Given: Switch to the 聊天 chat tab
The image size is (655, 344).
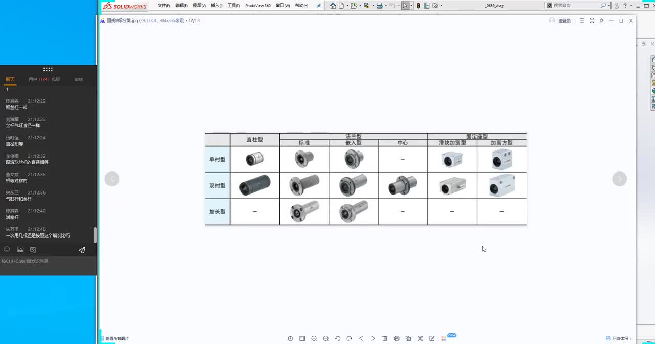Looking at the screenshot, I should click(10, 79).
